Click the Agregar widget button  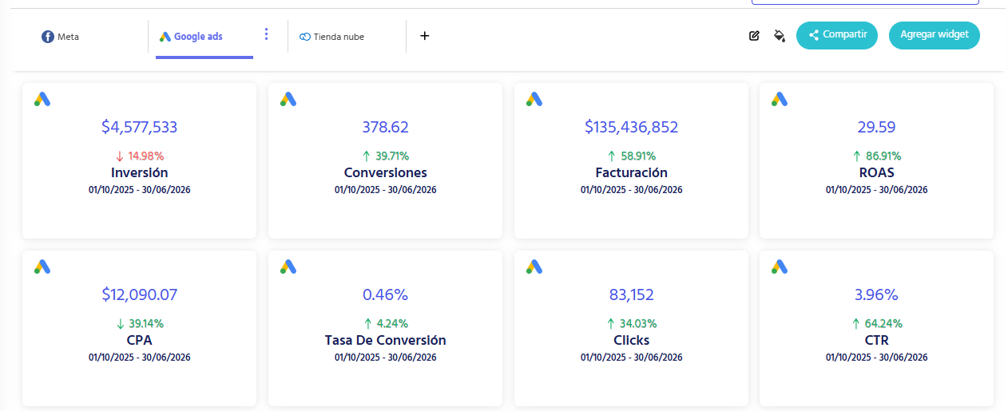(935, 35)
